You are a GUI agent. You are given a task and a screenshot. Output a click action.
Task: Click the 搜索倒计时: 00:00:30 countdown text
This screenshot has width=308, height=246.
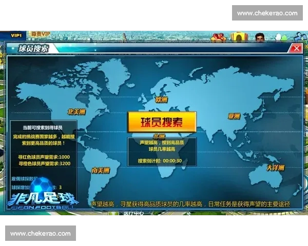coord(160,161)
